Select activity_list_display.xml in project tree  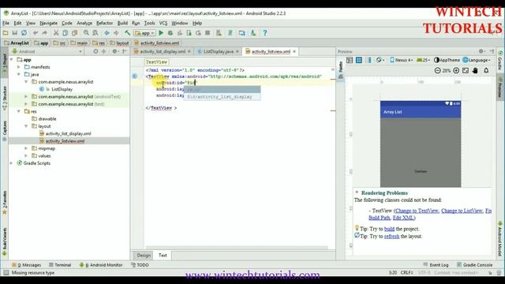68,133
